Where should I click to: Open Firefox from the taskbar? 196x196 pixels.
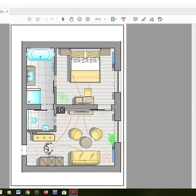pos(46,192)
